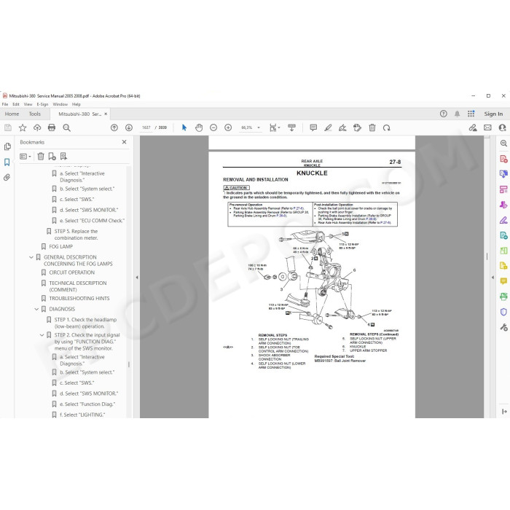Zoom in with plus button

228,127
